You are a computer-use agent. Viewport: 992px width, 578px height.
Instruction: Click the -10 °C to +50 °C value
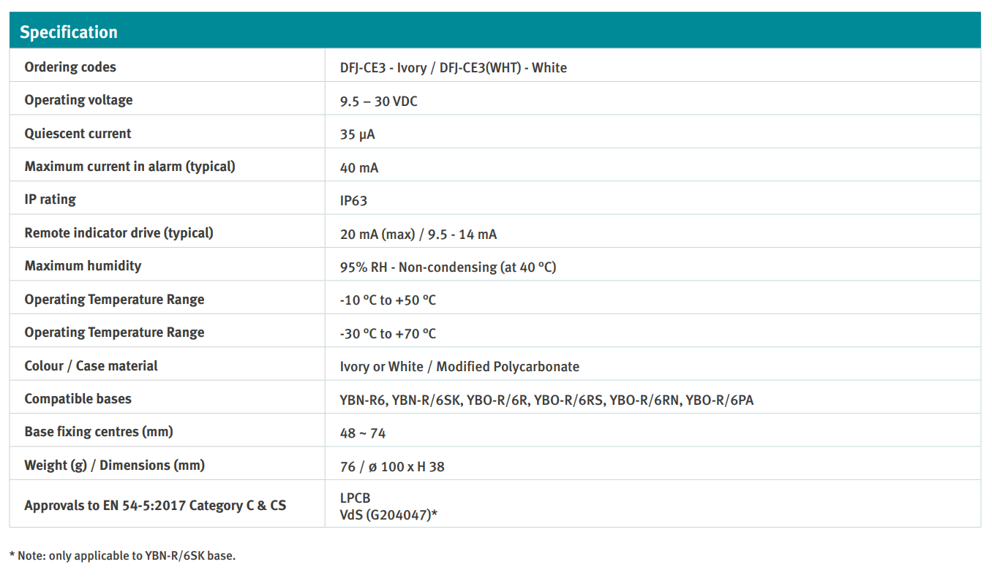tap(388, 300)
